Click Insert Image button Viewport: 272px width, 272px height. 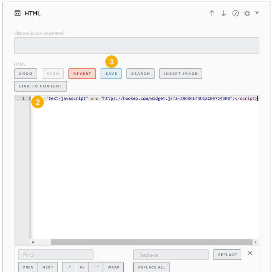pyautogui.click(x=180, y=73)
